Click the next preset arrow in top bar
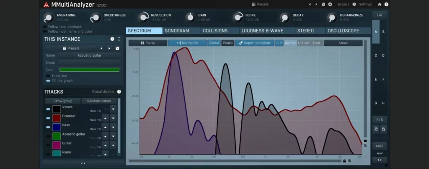Viewport: 429px width, 169px height. [x=316, y=4]
